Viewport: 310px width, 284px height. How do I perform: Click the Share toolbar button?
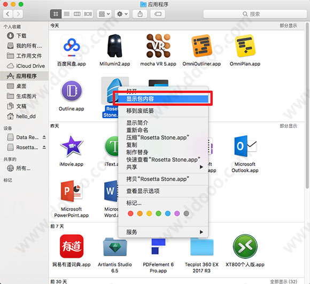140,14
